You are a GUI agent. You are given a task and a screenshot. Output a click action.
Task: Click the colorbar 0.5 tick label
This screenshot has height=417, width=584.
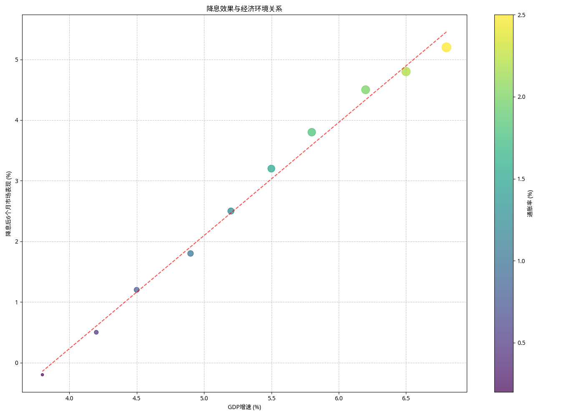[x=521, y=343]
